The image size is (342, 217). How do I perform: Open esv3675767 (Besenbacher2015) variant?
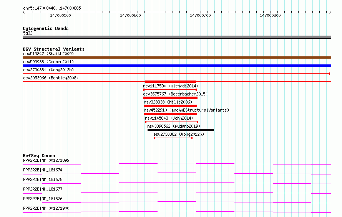[x=175, y=94]
